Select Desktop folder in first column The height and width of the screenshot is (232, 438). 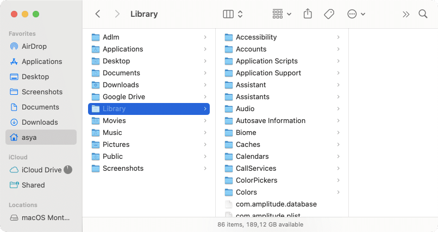[x=149, y=61]
